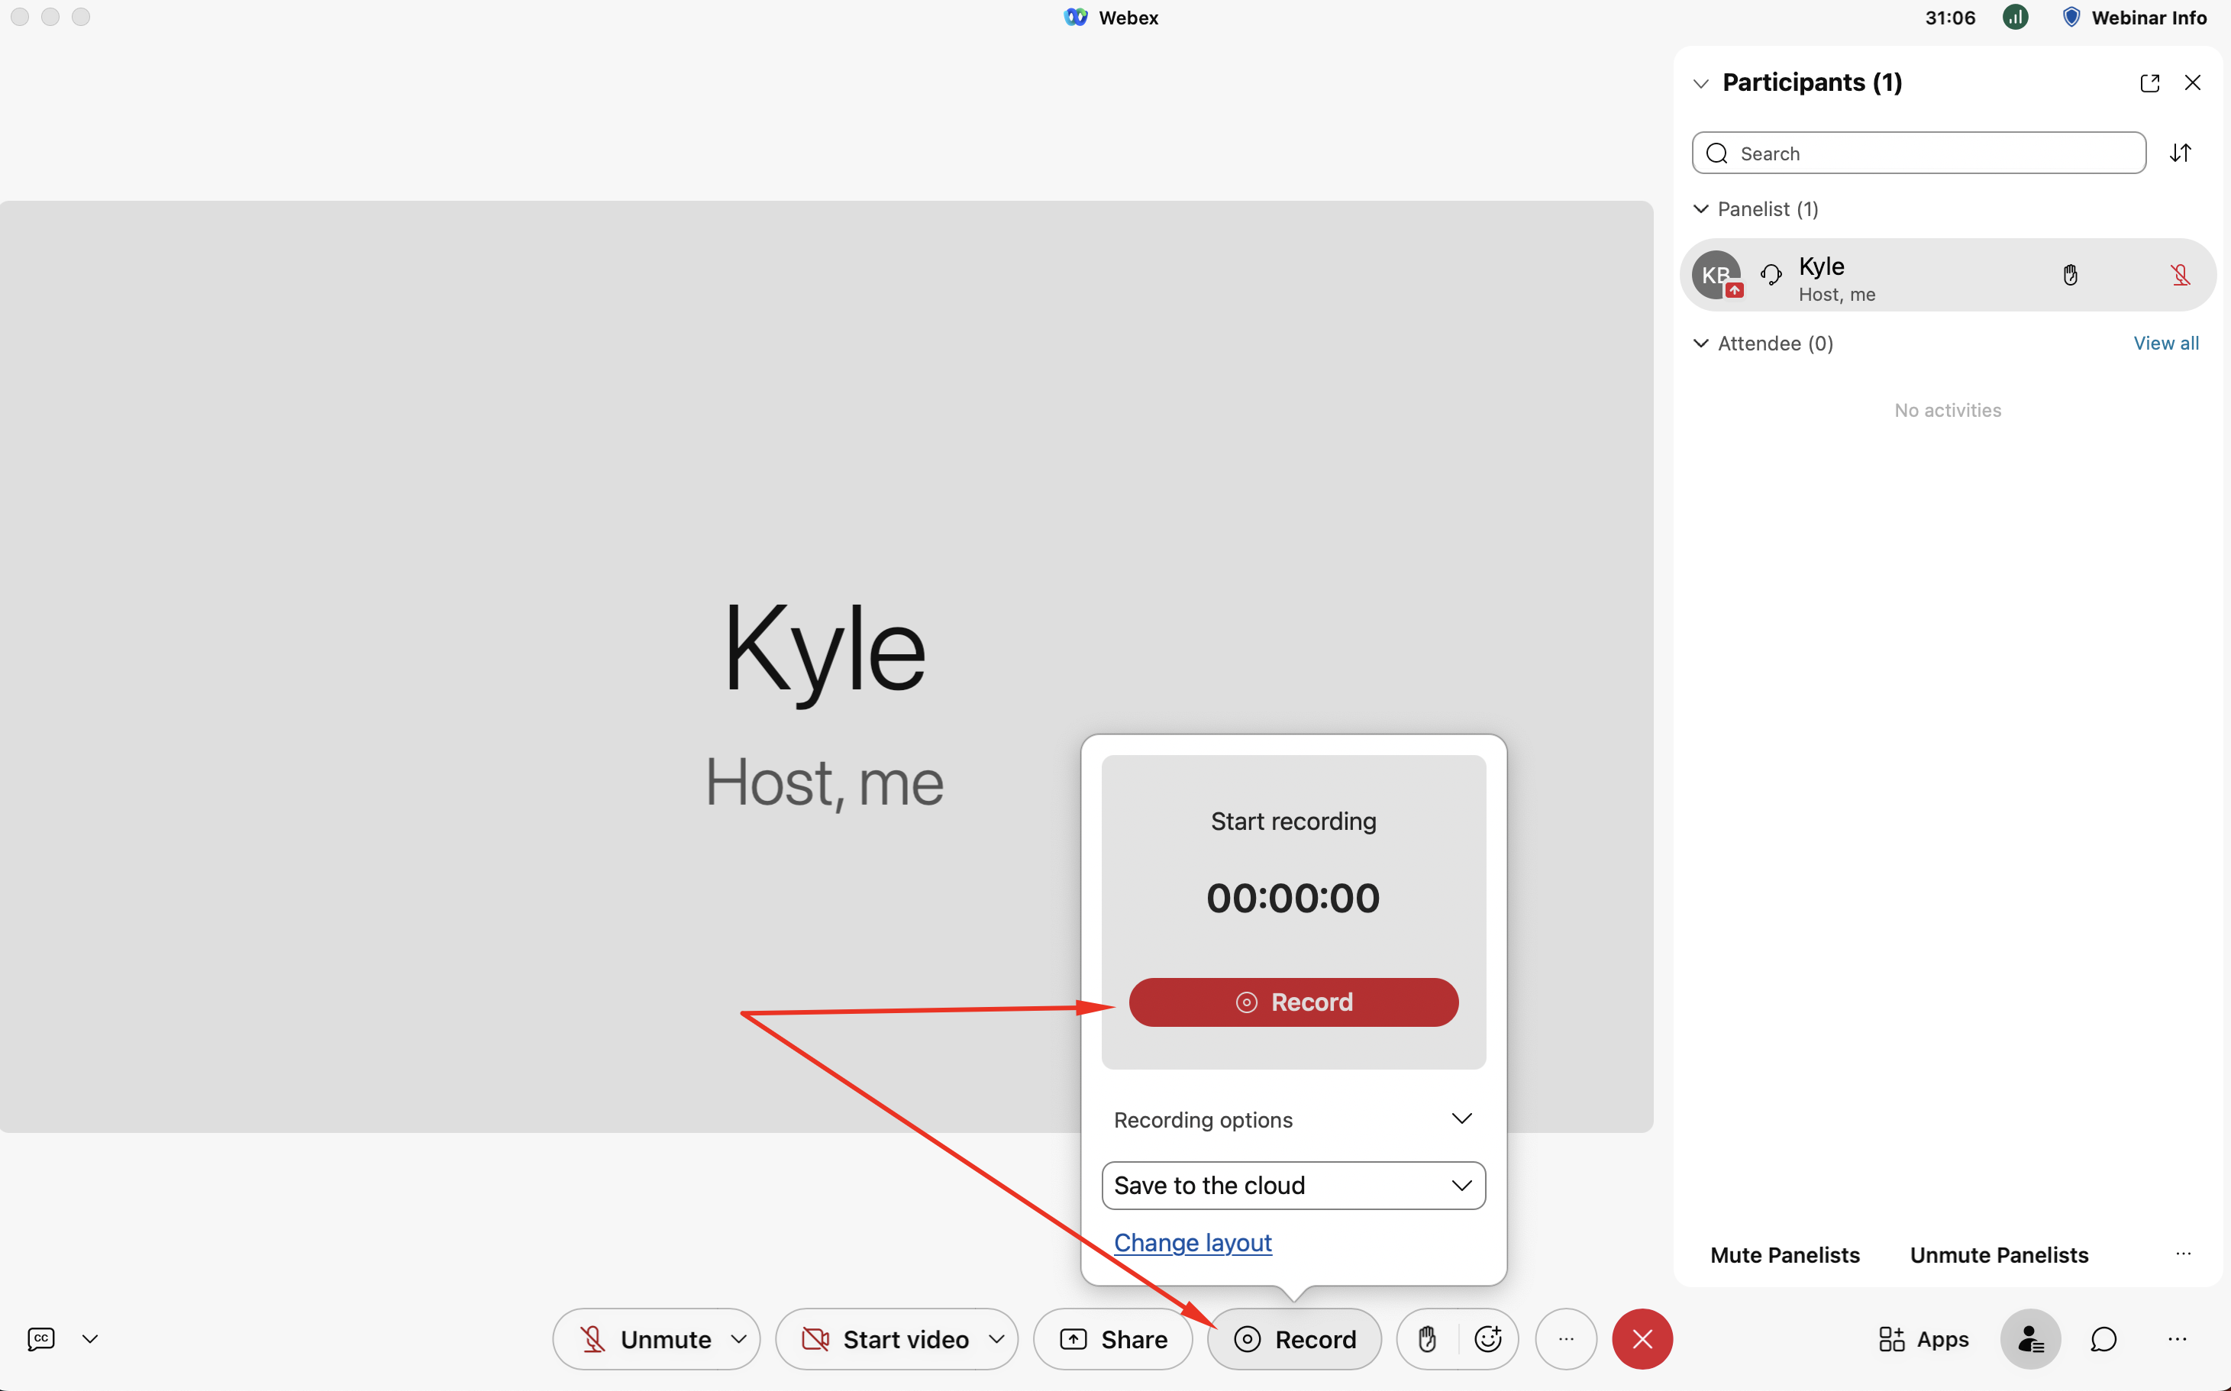Toggle the participants panel icon
Screen dimensions: 2231x1391
[2029, 1338]
